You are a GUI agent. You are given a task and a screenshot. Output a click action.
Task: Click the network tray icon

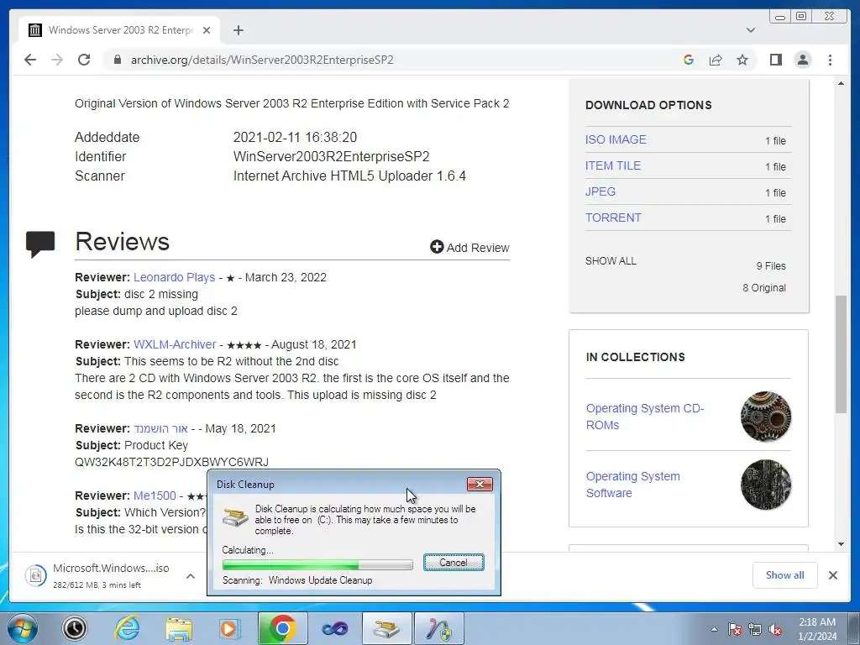(755, 629)
